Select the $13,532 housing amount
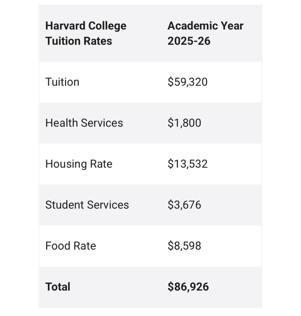This screenshot has width=301, height=316. tap(188, 164)
